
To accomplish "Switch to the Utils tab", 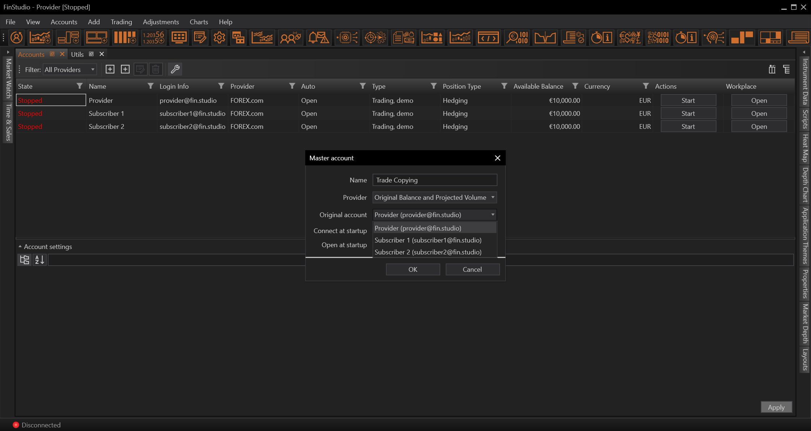I will click(77, 54).
